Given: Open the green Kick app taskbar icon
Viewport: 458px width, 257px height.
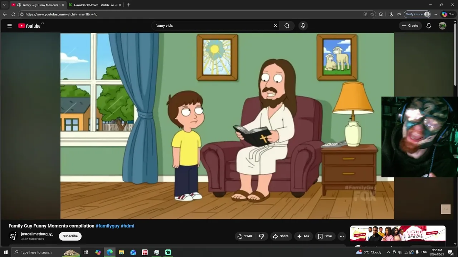Looking at the screenshot, I should coord(168,252).
